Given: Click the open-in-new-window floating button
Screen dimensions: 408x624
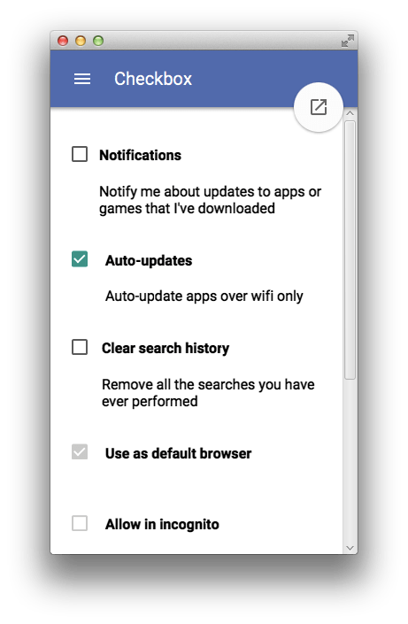Looking at the screenshot, I should point(319,107).
